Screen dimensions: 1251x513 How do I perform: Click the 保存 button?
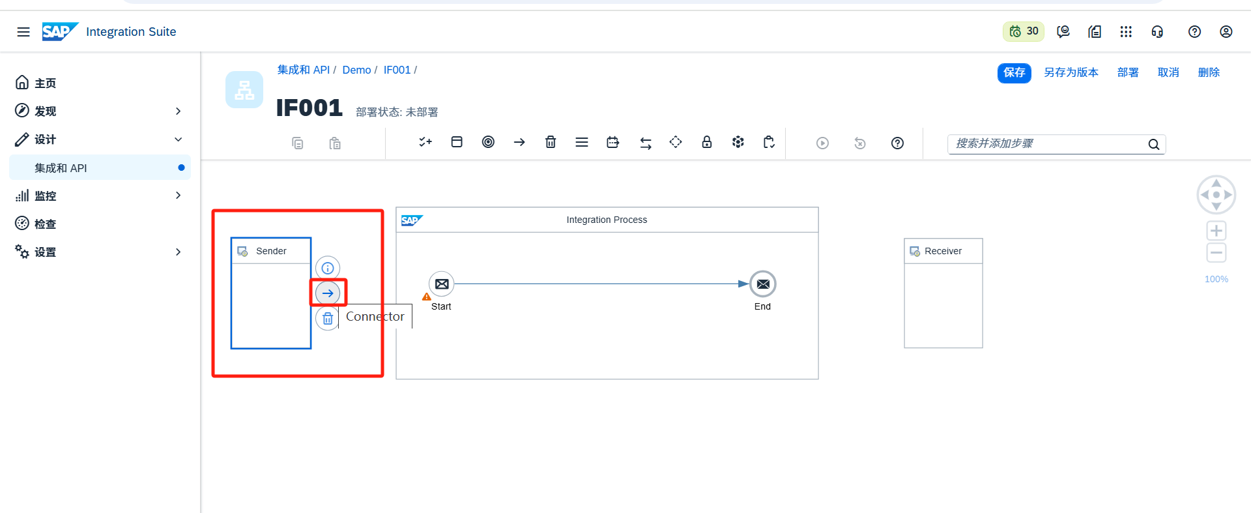click(1014, 72)
